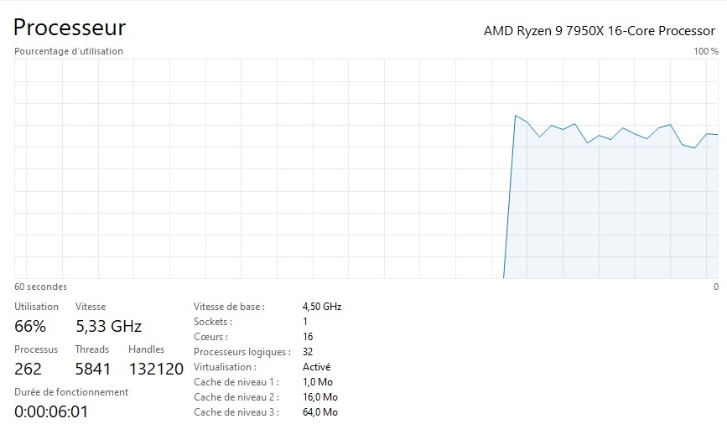The image size is (727, 424).
Task: Click the AMD Ryzen 9 7950X processor name
Action: point(599,30)
